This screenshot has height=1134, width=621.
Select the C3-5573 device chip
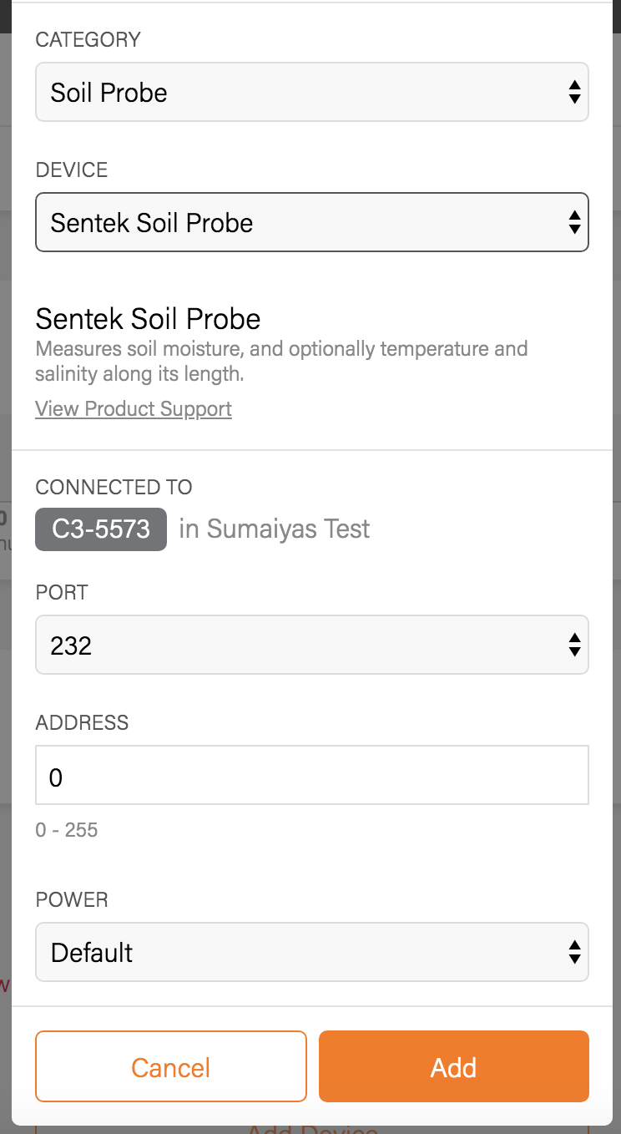[x=100, y=529]
